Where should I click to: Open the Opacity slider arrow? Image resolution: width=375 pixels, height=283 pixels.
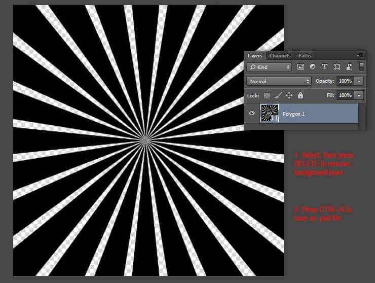359,81
